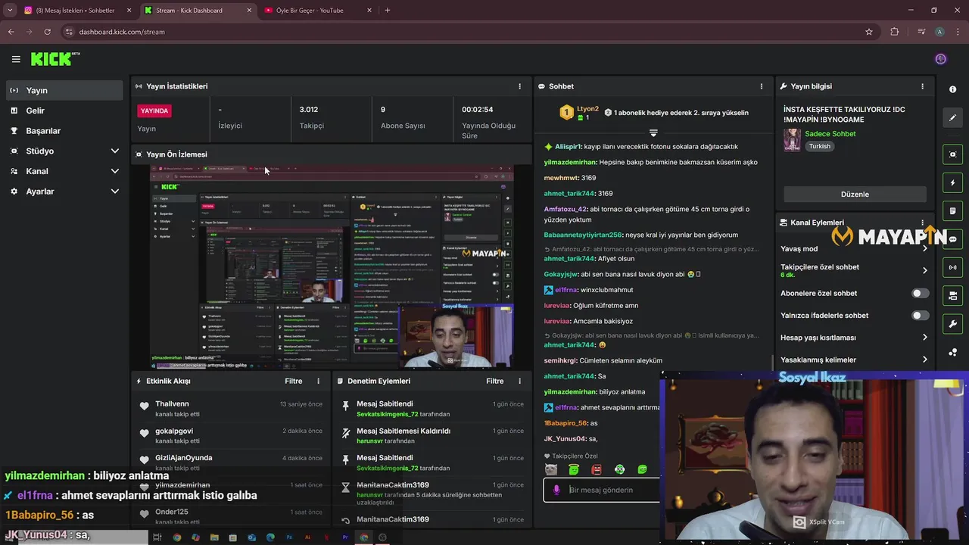Toggle the channel actions widget icon
The image size is (969, 545).
coord(952,295)
